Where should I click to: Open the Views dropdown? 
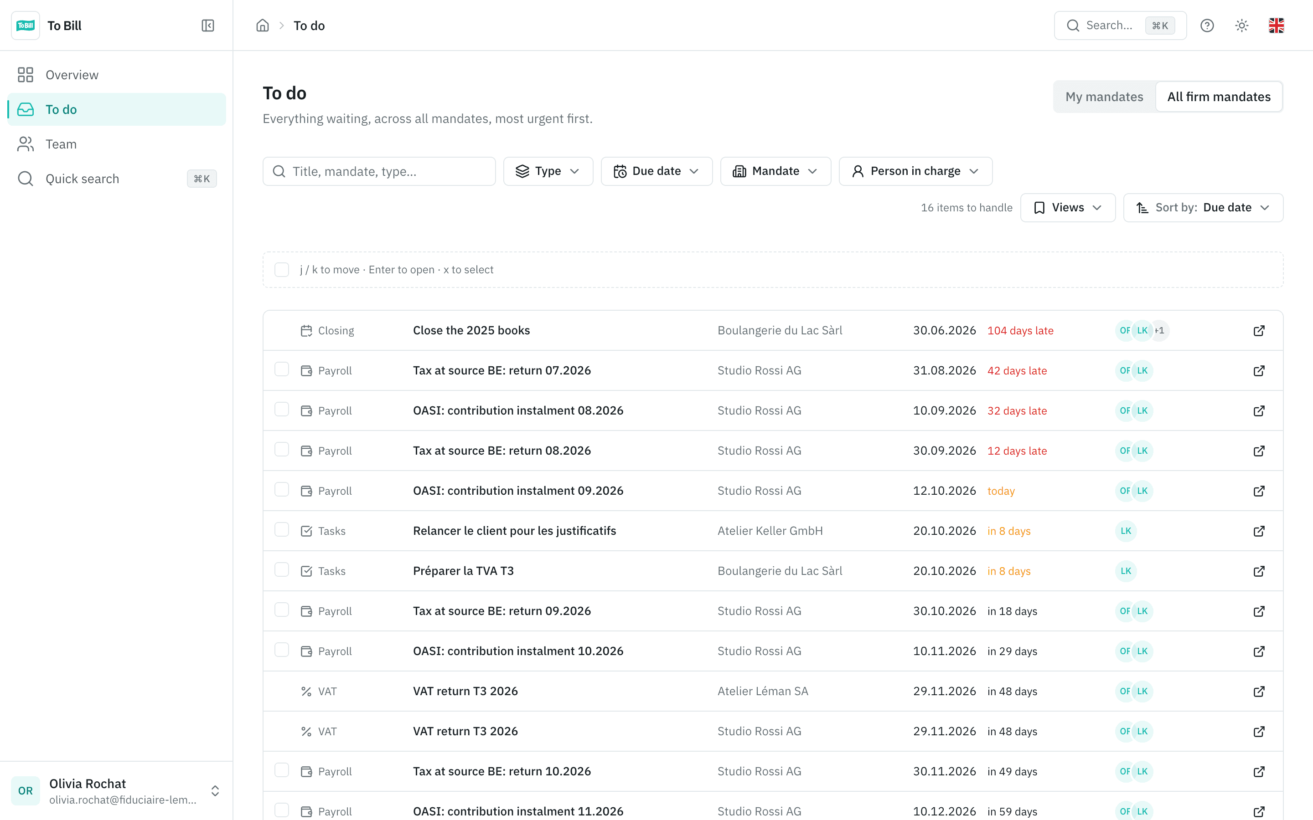1067,208
